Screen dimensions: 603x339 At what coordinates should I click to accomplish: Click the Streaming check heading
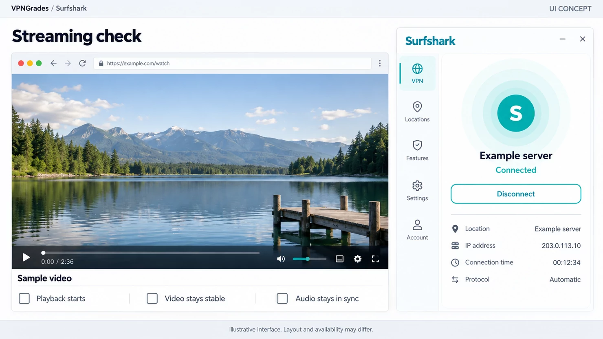77,36
